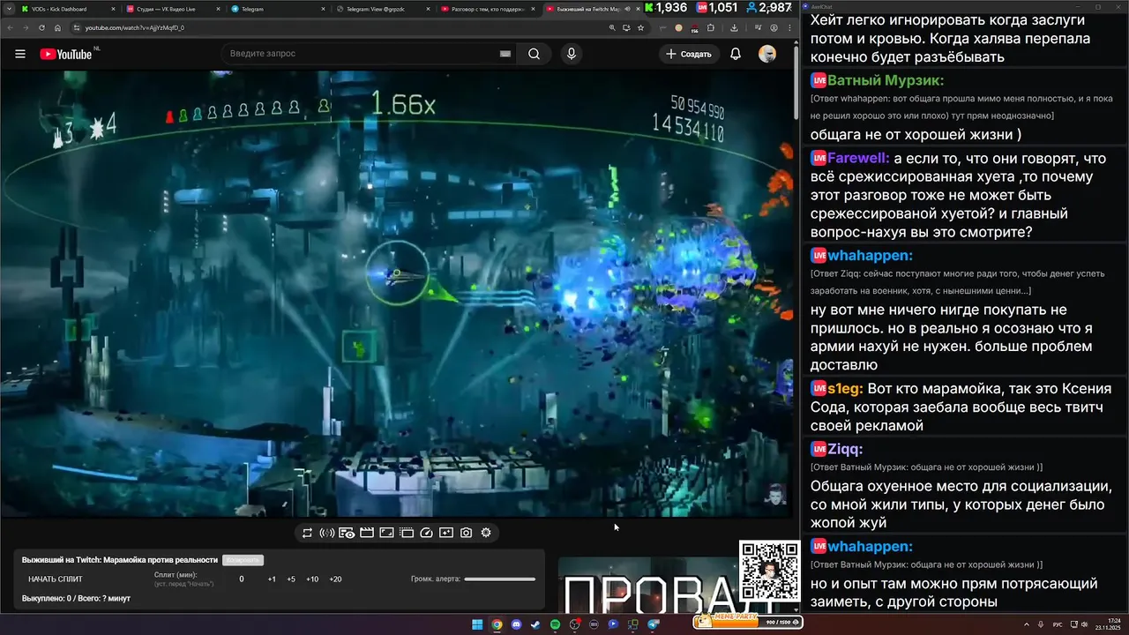The image size is (1129, 635).
Task: Switch to the Telegram: View @grpzdc tab
Action: [x=382, y=9]
